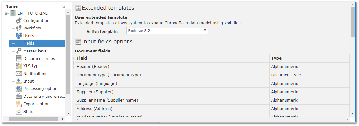Open the Active template dropdown
The height and width of the screenshot is (126, 359).
pyautogui.click(x=167, y=30)
